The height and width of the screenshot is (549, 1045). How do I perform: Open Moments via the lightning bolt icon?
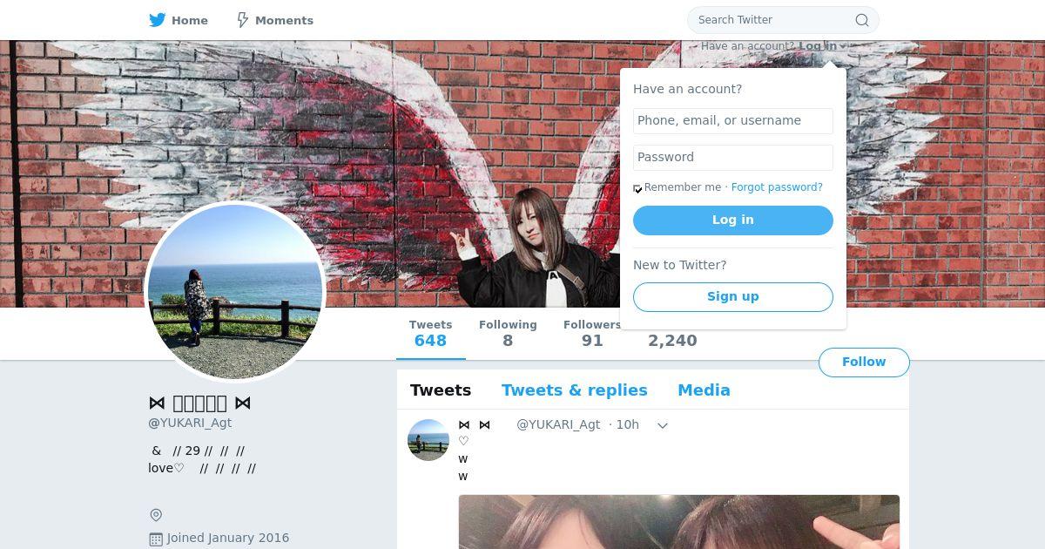(x=243, y=20)
